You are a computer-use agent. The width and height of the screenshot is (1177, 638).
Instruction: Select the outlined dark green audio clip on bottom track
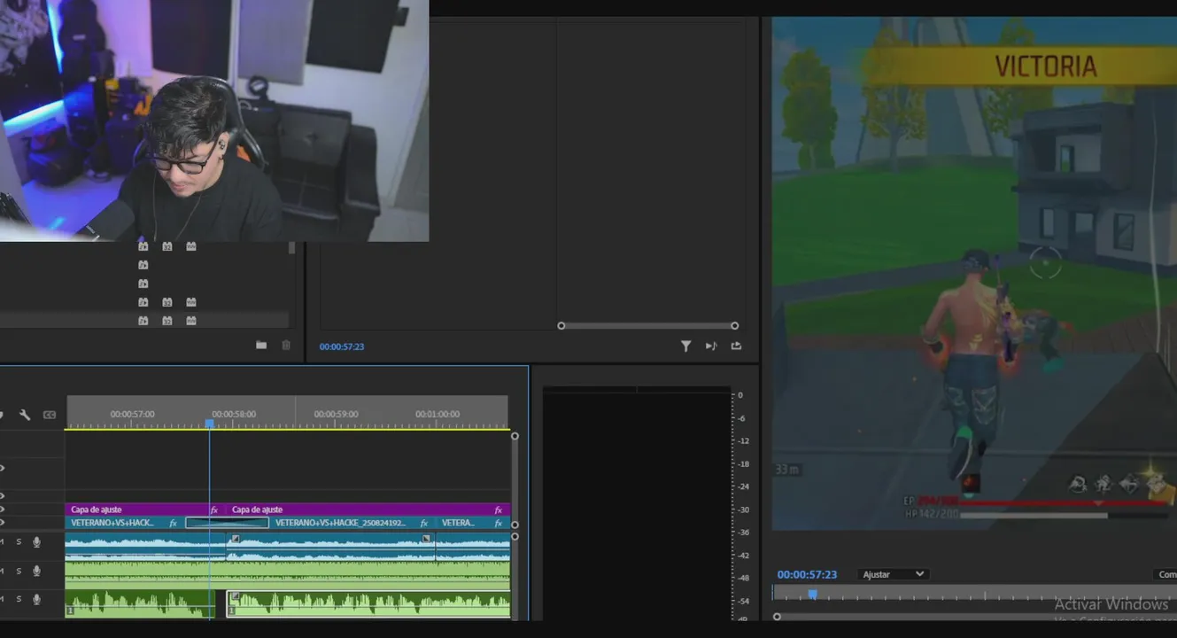[368, 604]
